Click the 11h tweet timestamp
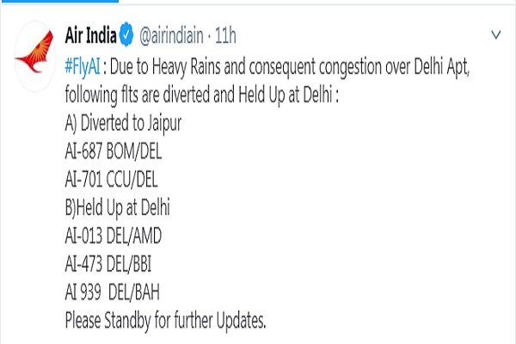 (x=225, y=36)
